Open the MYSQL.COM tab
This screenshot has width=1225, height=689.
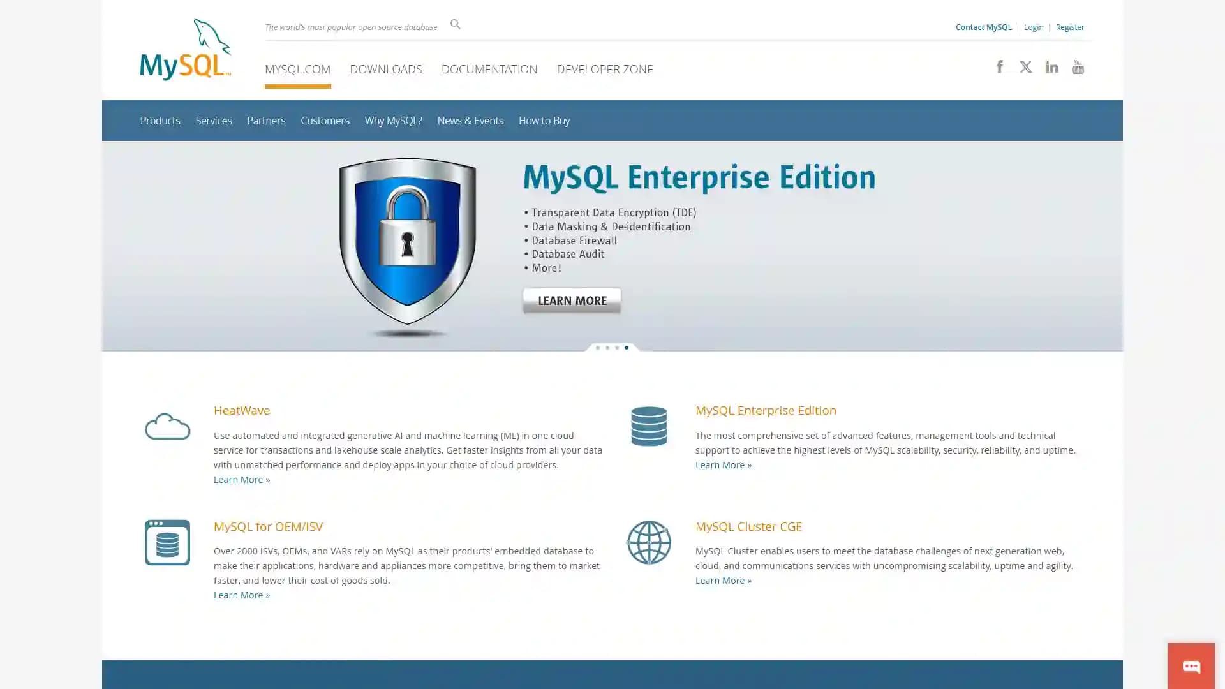[297, 69]
